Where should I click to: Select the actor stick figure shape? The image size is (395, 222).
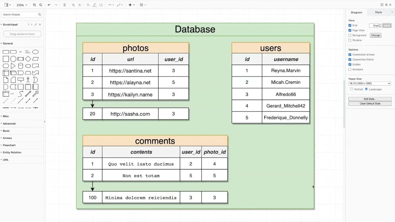pyautogui.click(x=28, y=80)
